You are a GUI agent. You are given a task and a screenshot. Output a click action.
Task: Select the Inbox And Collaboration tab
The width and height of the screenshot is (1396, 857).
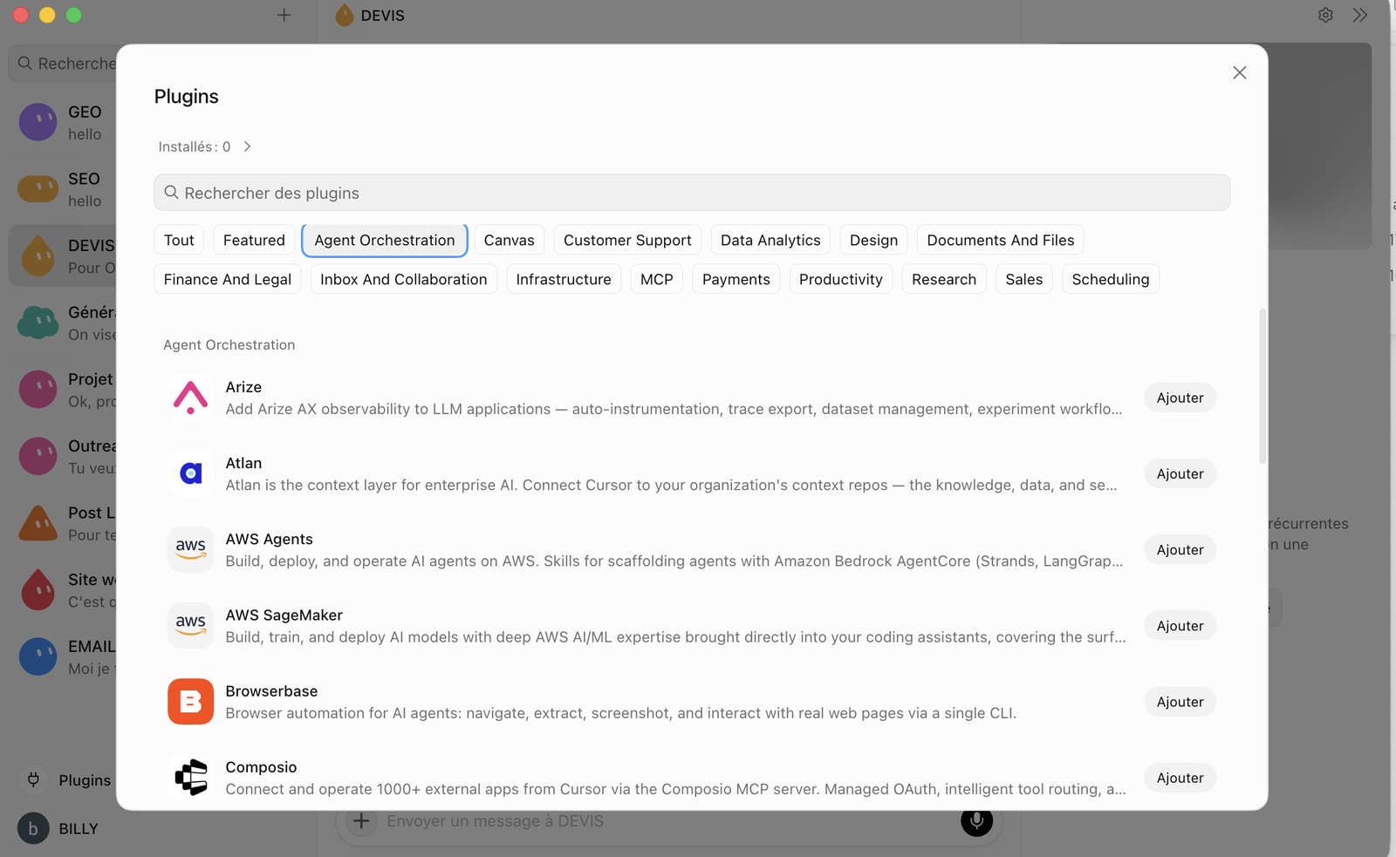click(x=403, y=279)
